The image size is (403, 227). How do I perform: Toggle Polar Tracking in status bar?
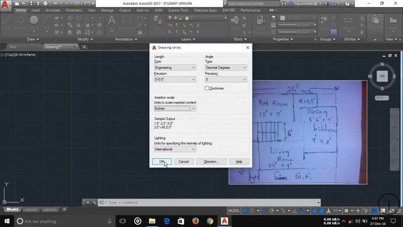271,211
